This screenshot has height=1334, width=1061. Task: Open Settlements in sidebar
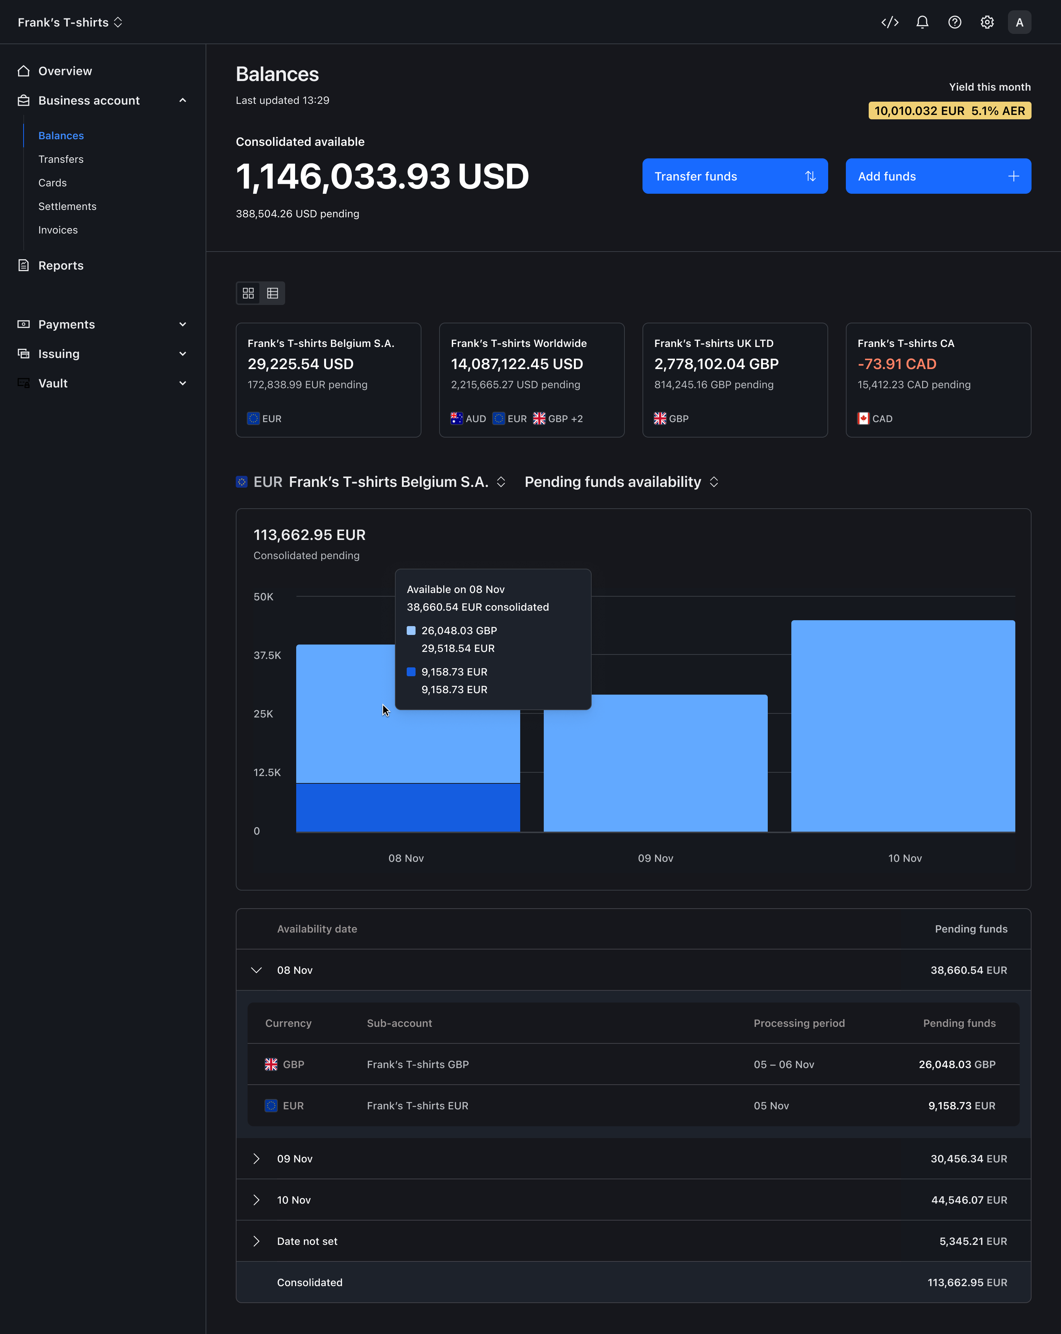point(67,206)
